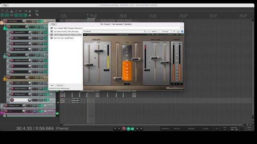Toggle item grouping in the toolbar
257x144 pixels.
click(x=7, y=15)
